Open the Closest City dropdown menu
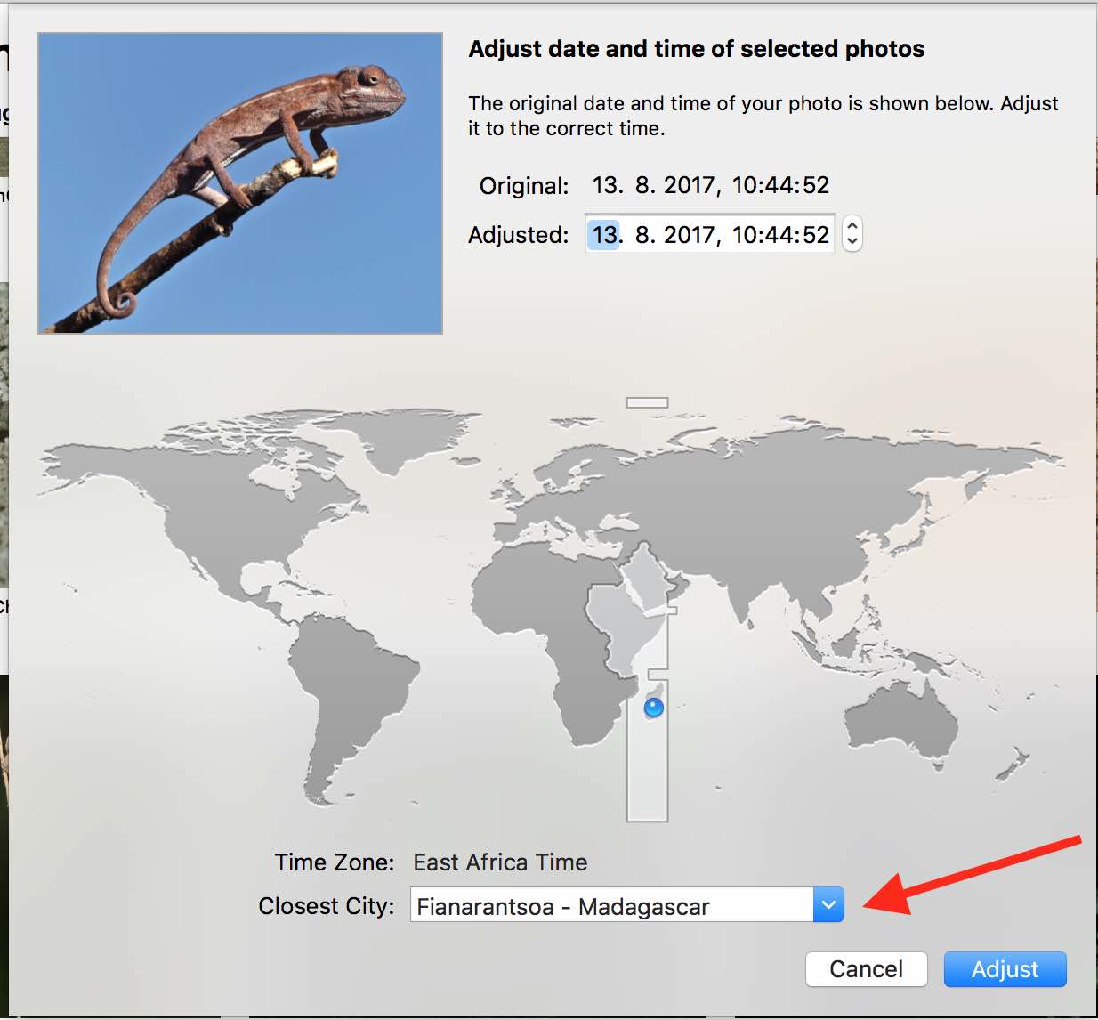This screenshot has width=1098, height=1020. 829,905
